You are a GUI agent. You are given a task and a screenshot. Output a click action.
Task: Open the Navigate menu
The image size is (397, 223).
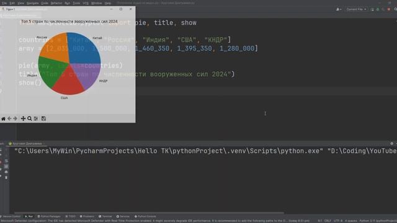(33, 3)
